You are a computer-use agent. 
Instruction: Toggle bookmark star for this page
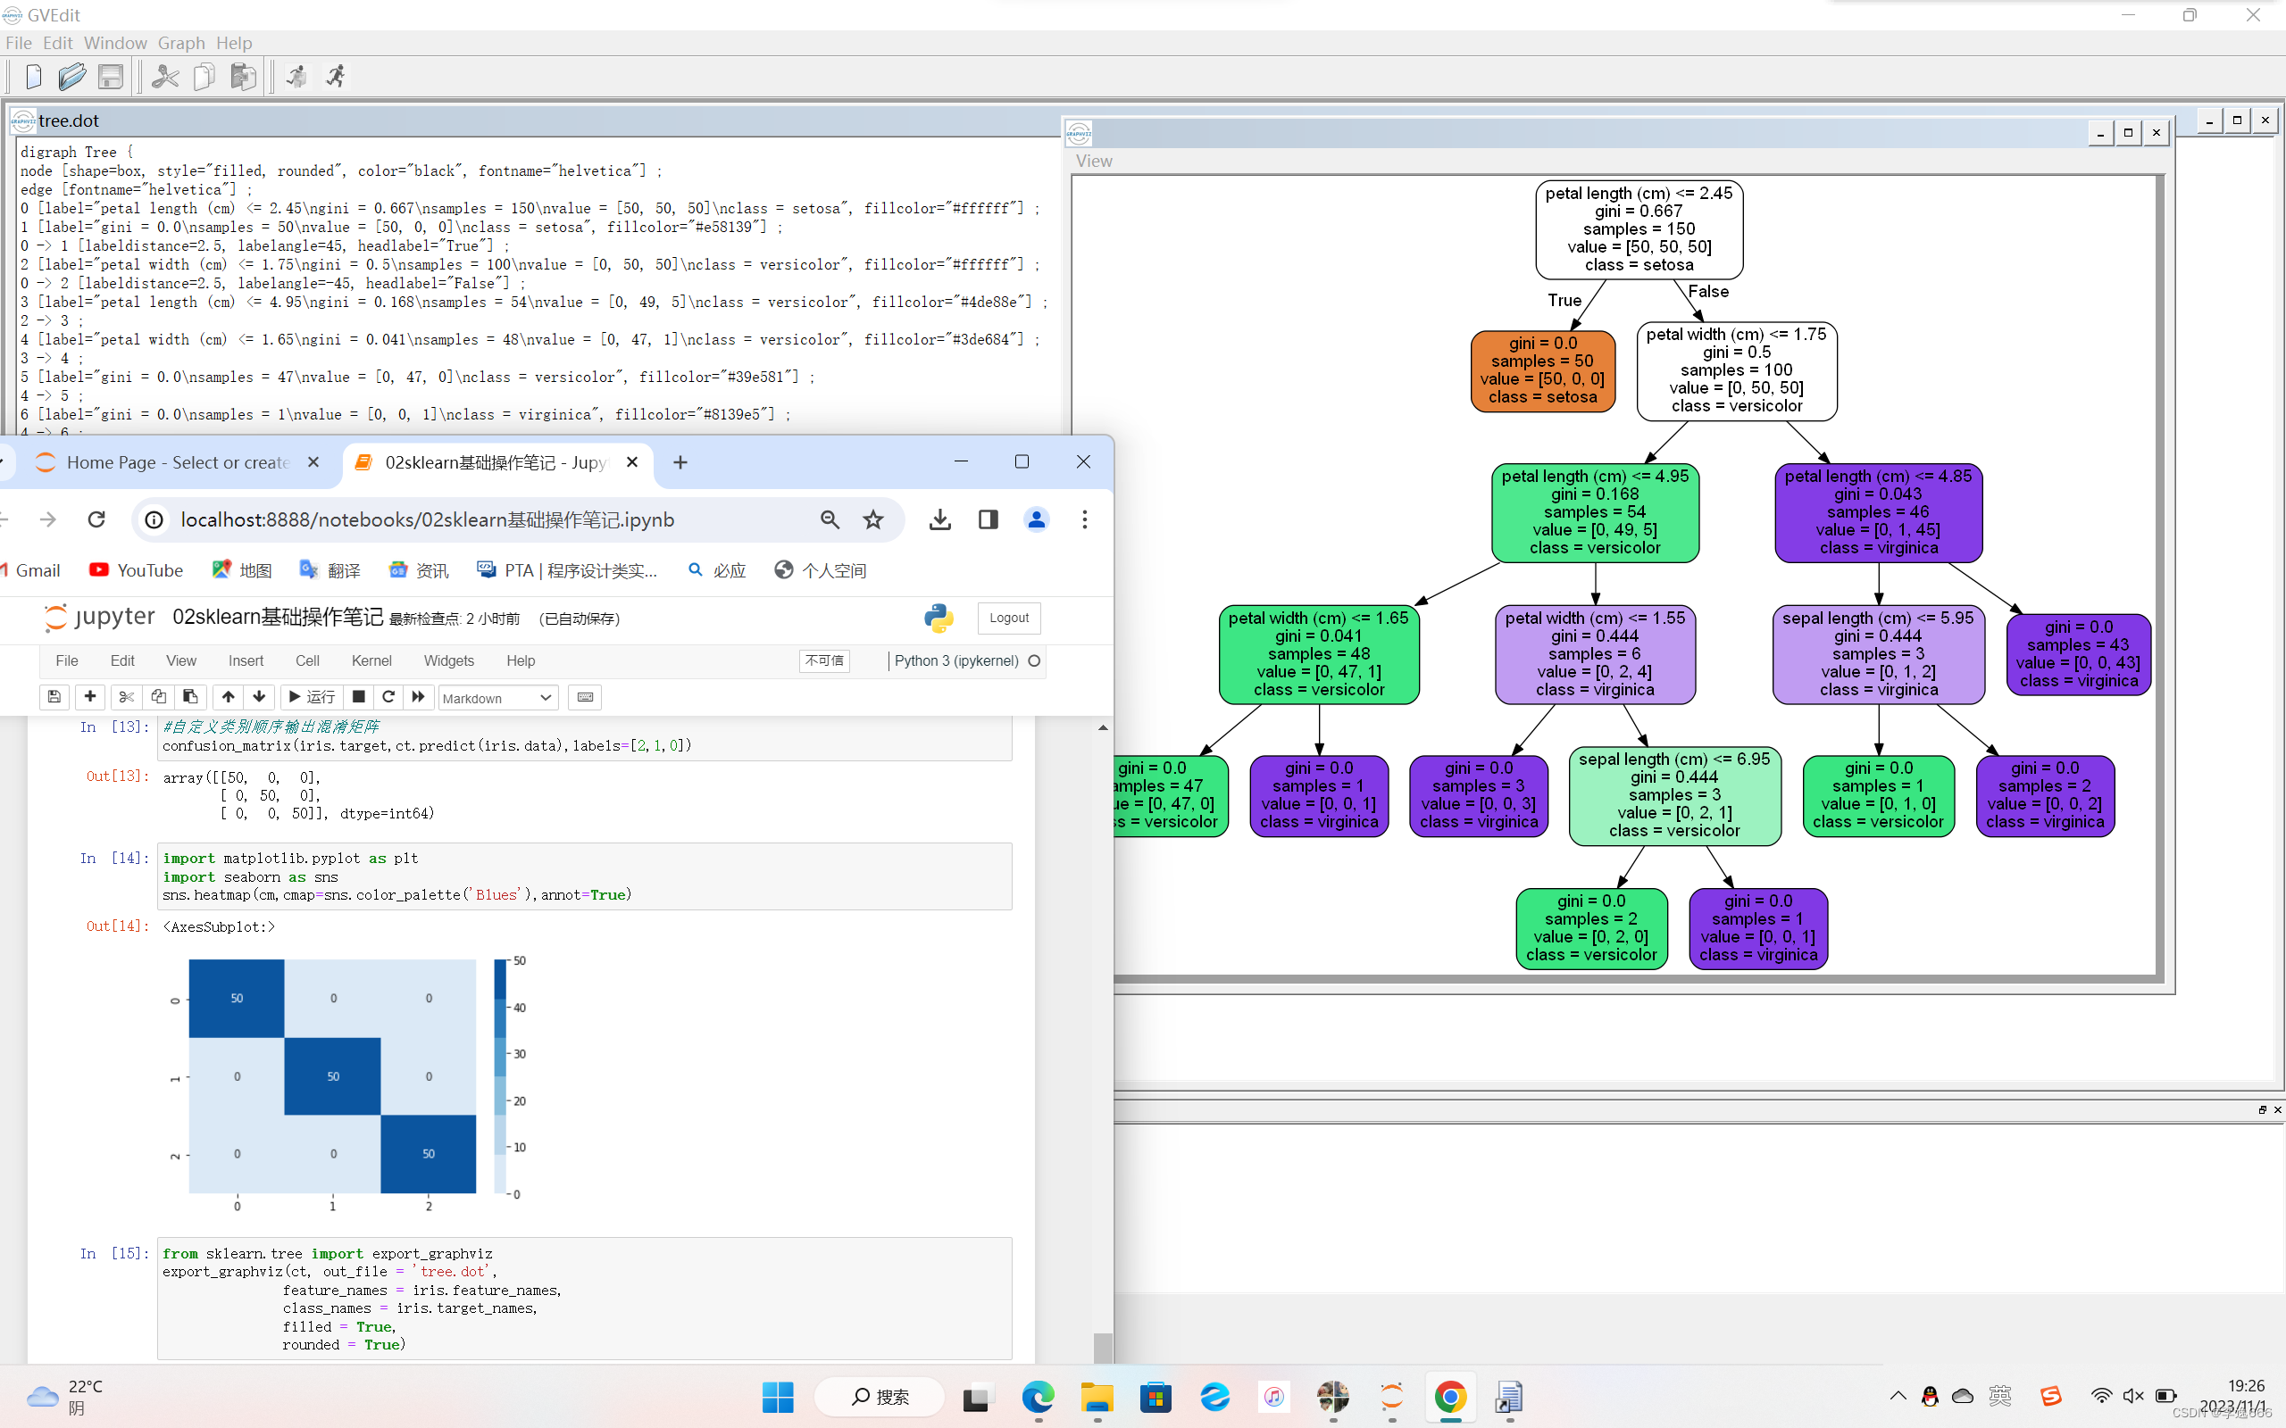tap(872, 519)
